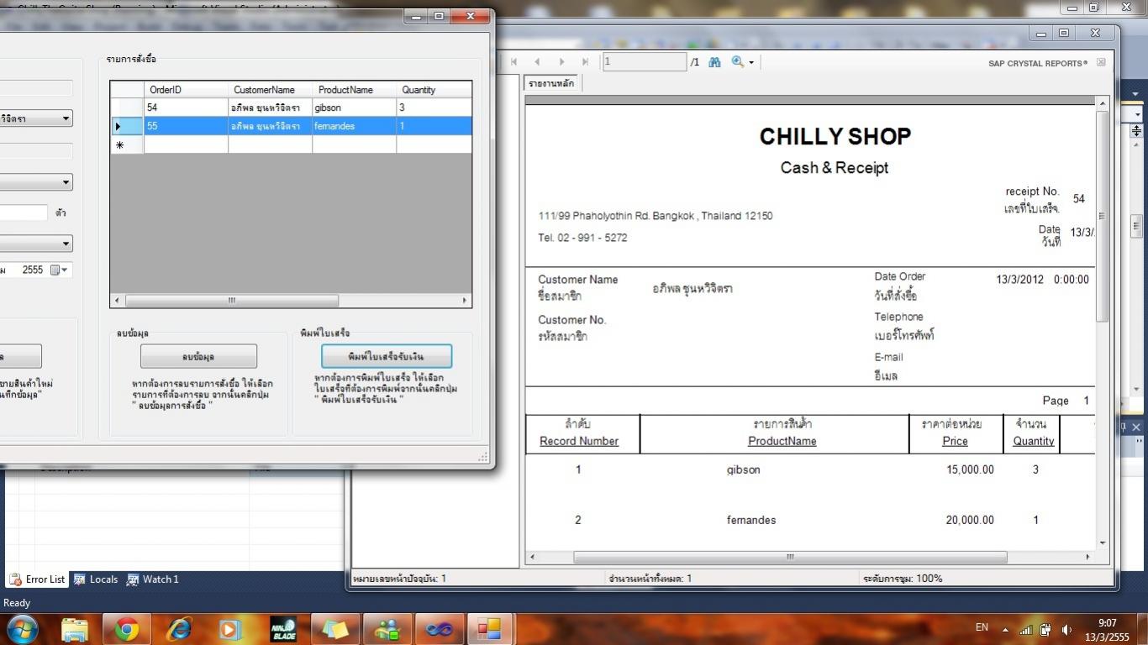Go to last page in report viewer

pos(585,61)
